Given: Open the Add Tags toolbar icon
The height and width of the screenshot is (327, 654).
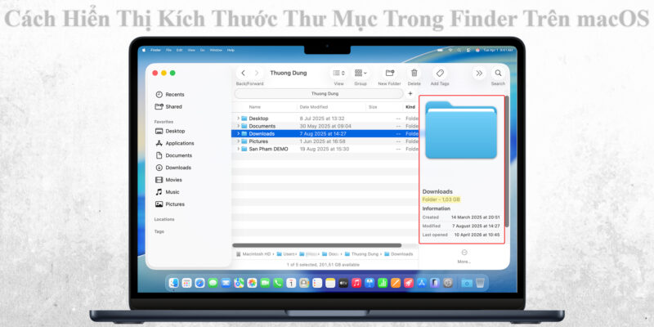Looking at the screenshot, I should point(440,73).
